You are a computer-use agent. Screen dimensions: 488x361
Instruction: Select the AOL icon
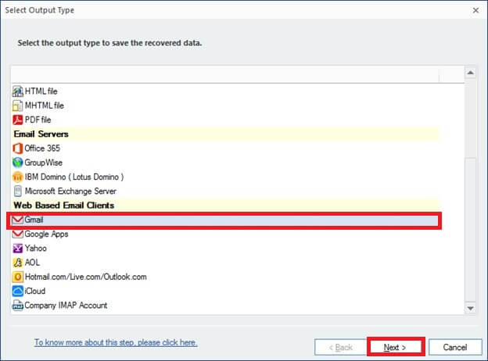[17, 263]
